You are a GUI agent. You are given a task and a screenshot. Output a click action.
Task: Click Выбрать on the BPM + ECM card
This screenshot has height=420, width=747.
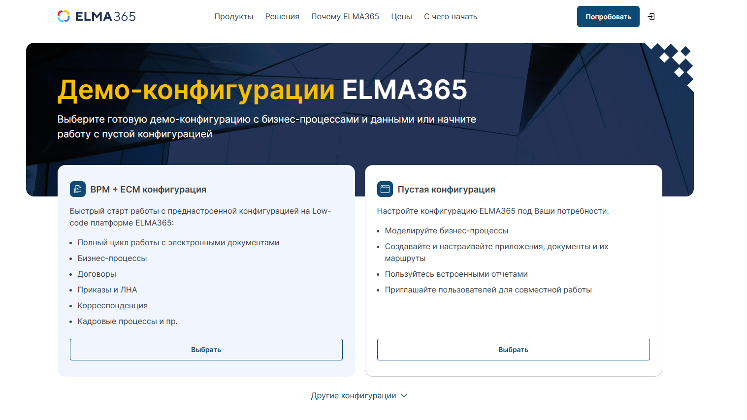pos(206,350)
